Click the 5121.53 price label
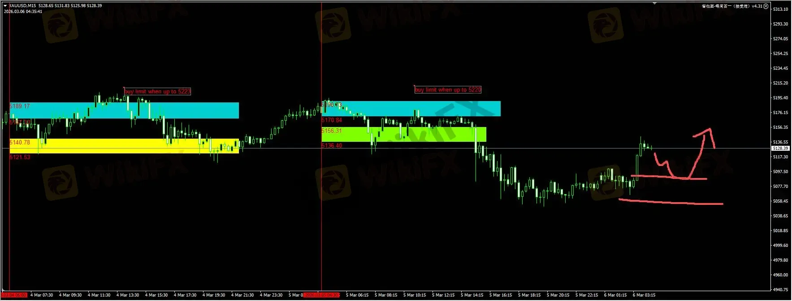 point(20,157)
